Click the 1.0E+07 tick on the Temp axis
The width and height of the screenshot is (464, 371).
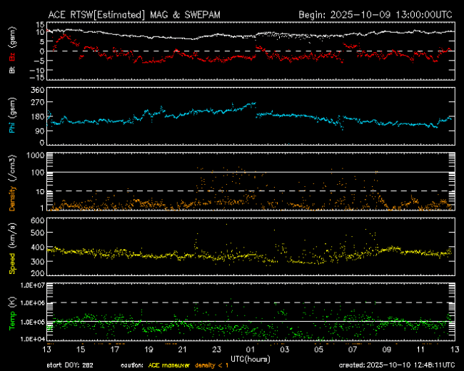point(32,285)
